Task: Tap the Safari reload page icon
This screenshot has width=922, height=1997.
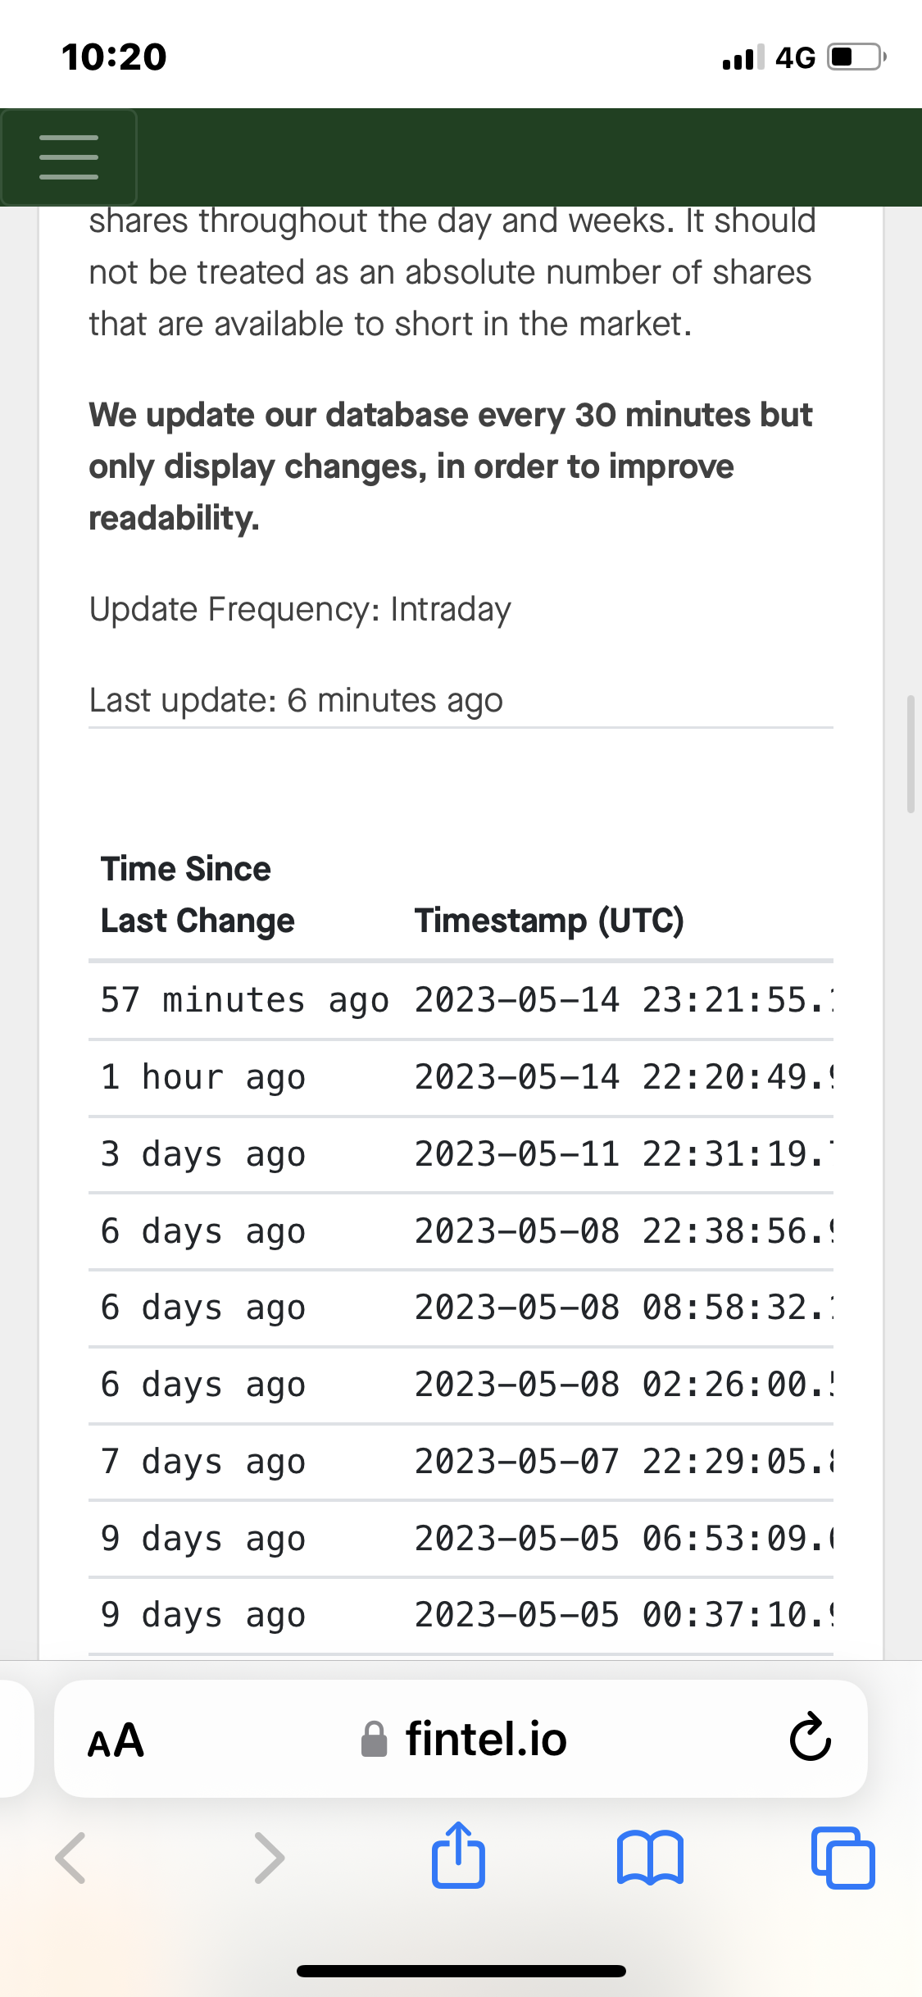Action: click(x=810, y=1737)
